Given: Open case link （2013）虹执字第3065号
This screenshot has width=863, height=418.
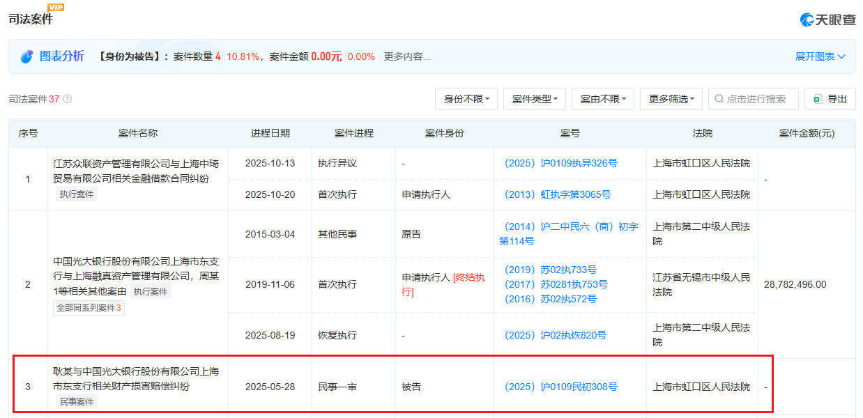Looking at the screenshot, I should click(x=556, y=194).
